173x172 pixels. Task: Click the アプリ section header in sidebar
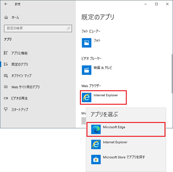click(x=8, y=39)
